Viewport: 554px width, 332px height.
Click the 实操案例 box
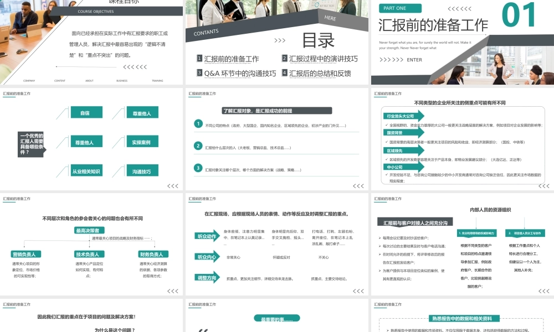point(142,142)
